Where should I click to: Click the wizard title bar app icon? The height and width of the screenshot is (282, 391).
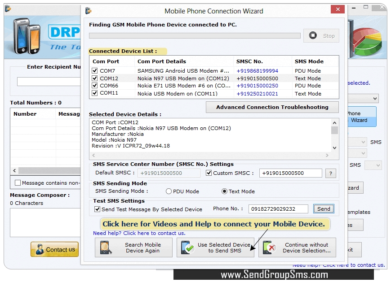tap(88, 11)
